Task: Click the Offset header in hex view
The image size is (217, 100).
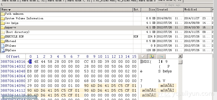Action: pyautogui.click(x=13, y=56)
